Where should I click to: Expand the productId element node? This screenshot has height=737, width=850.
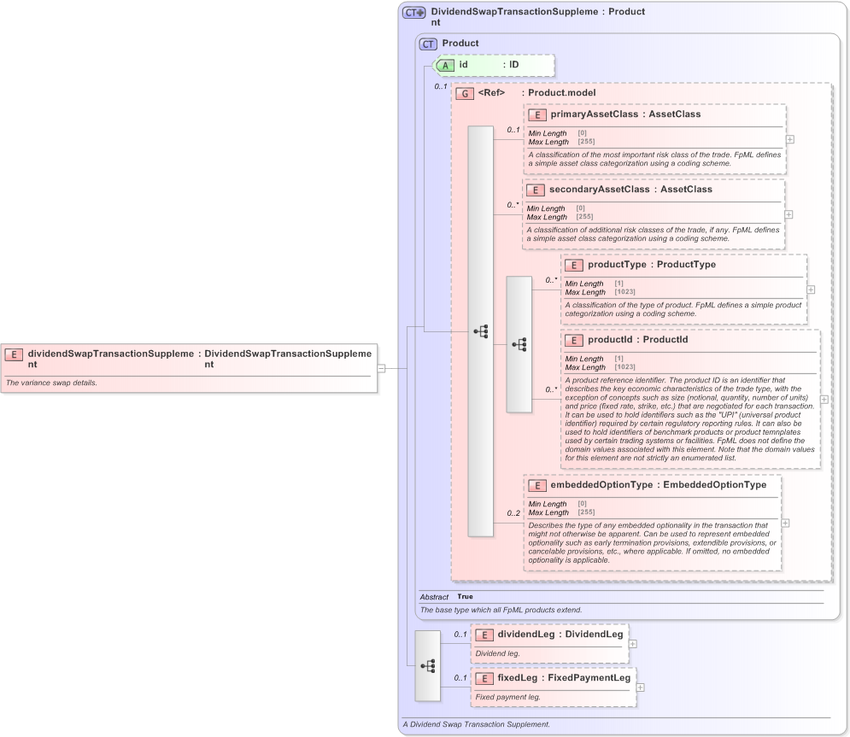click(x=824, y=400)
